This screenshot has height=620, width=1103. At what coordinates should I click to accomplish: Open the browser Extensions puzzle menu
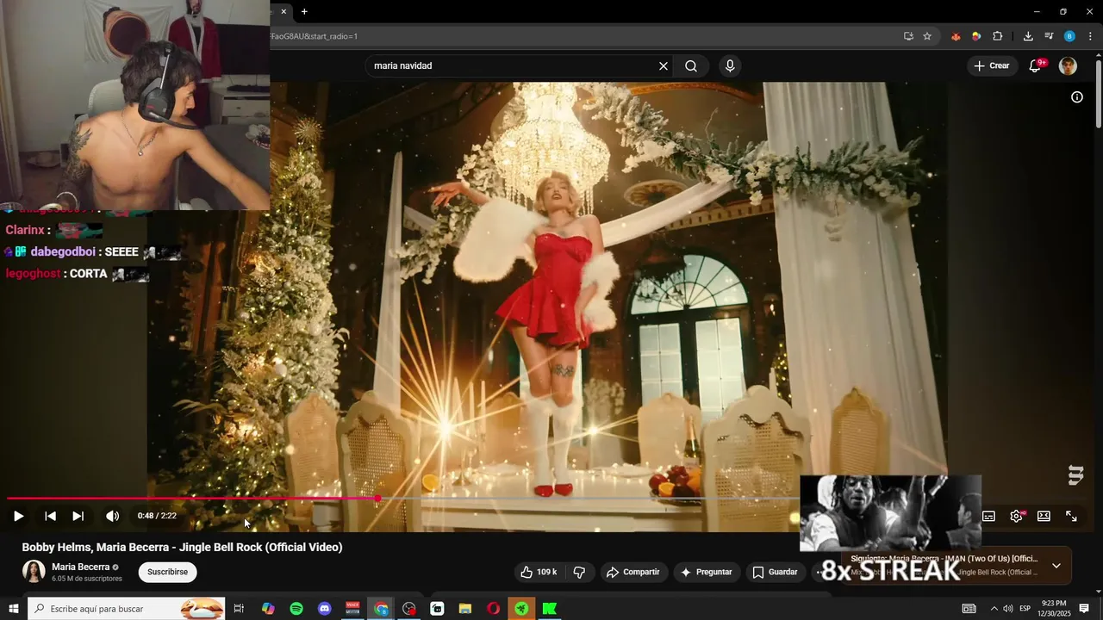pos(998,36)
